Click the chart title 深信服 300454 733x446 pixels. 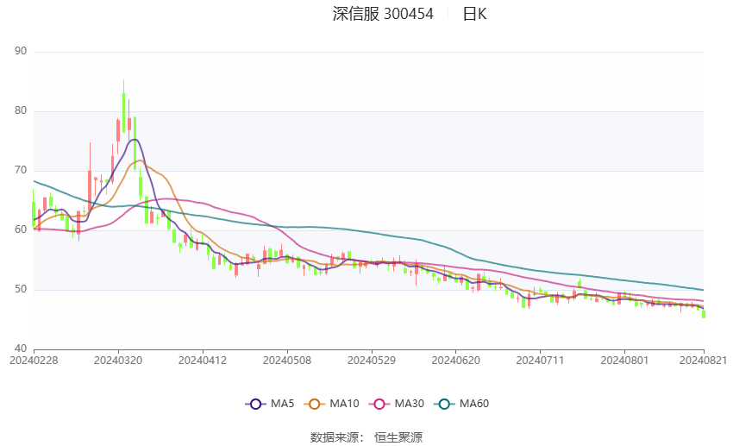[383, 14]
